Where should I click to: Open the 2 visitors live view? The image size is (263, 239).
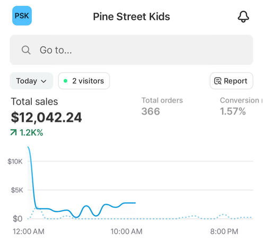click(x=84, y=81)
